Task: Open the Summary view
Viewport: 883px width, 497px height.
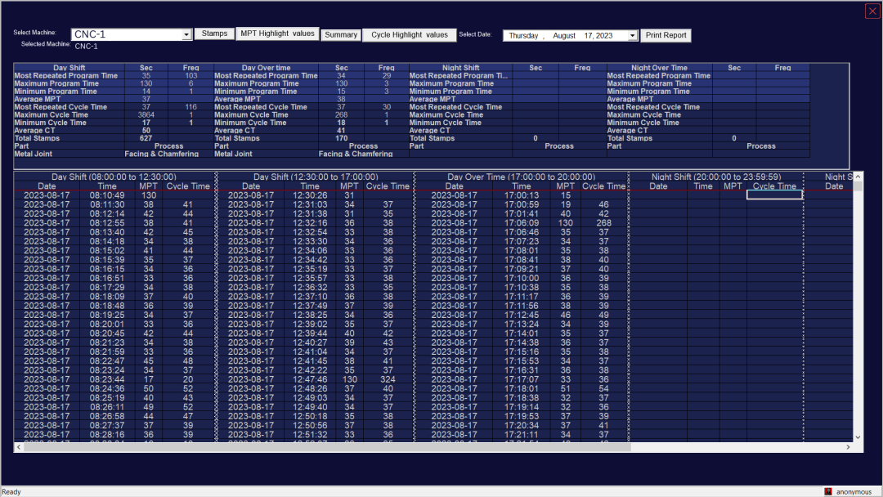Action: click(x=341, y=35)
